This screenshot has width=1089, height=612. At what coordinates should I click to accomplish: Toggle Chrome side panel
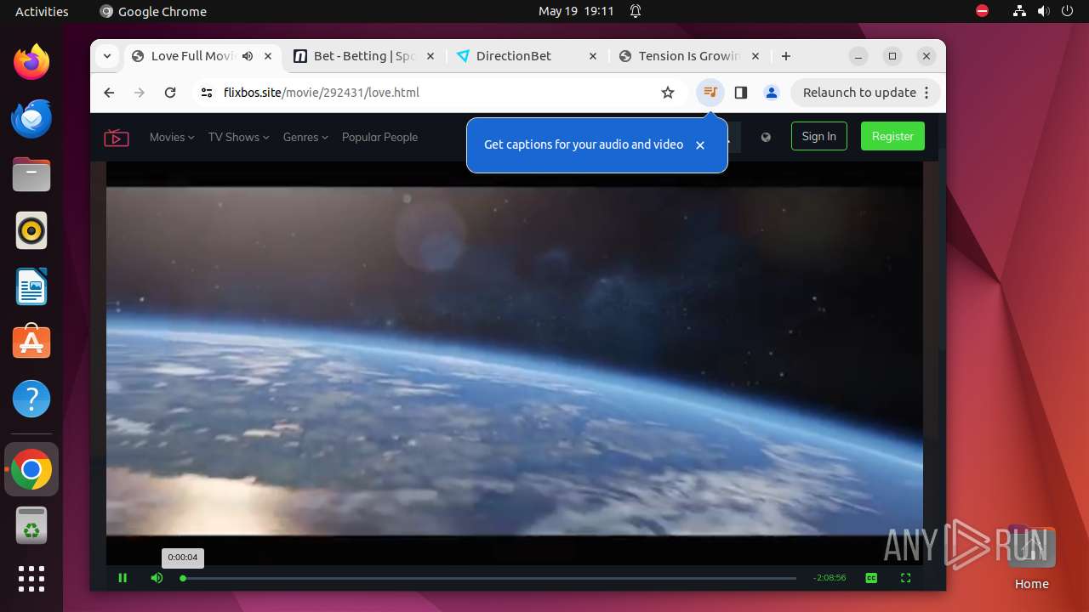[x=741, y=93]
